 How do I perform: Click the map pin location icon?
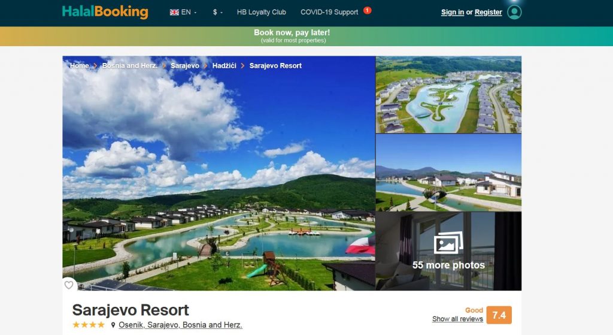113,325
